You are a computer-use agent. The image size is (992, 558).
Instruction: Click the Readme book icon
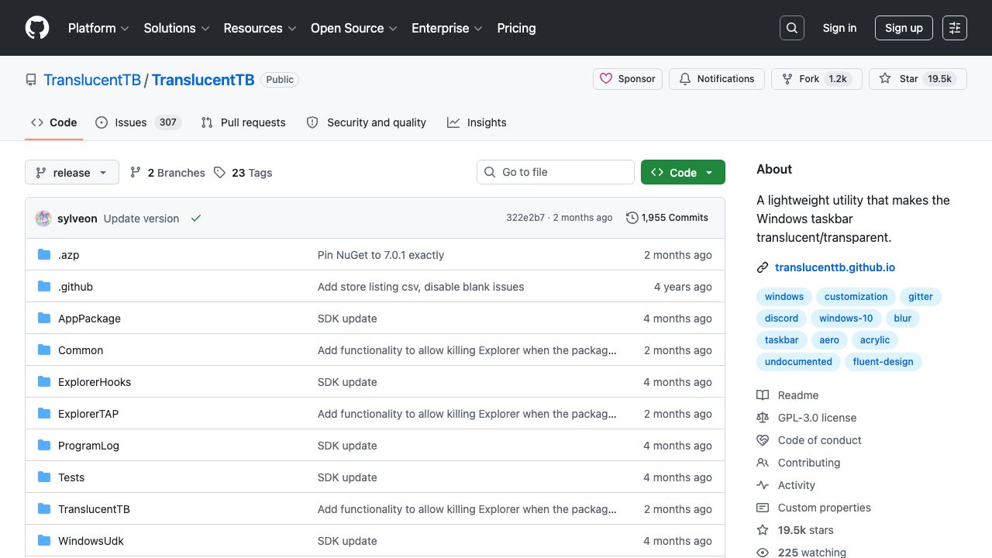763,395
